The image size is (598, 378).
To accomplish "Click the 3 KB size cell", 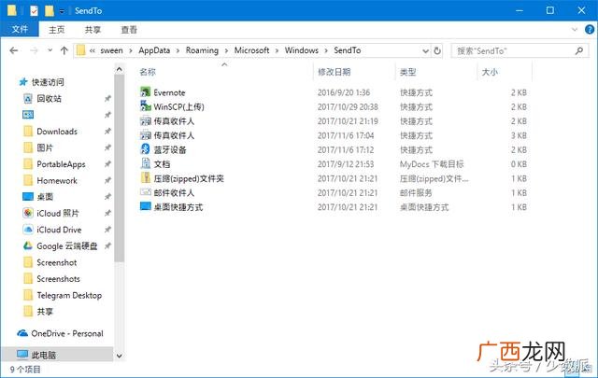I will pos(519,135).
